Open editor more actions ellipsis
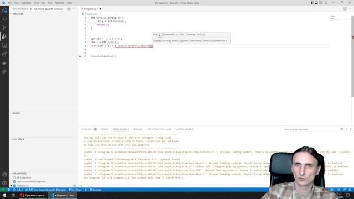The image size is (354, 199). [x=350, y=9]
